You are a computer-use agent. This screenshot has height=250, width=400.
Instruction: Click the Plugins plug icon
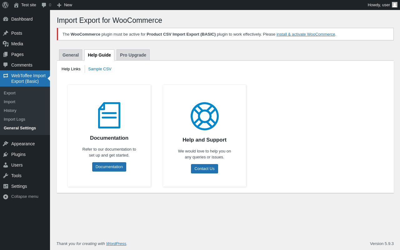tap(6, 154)
